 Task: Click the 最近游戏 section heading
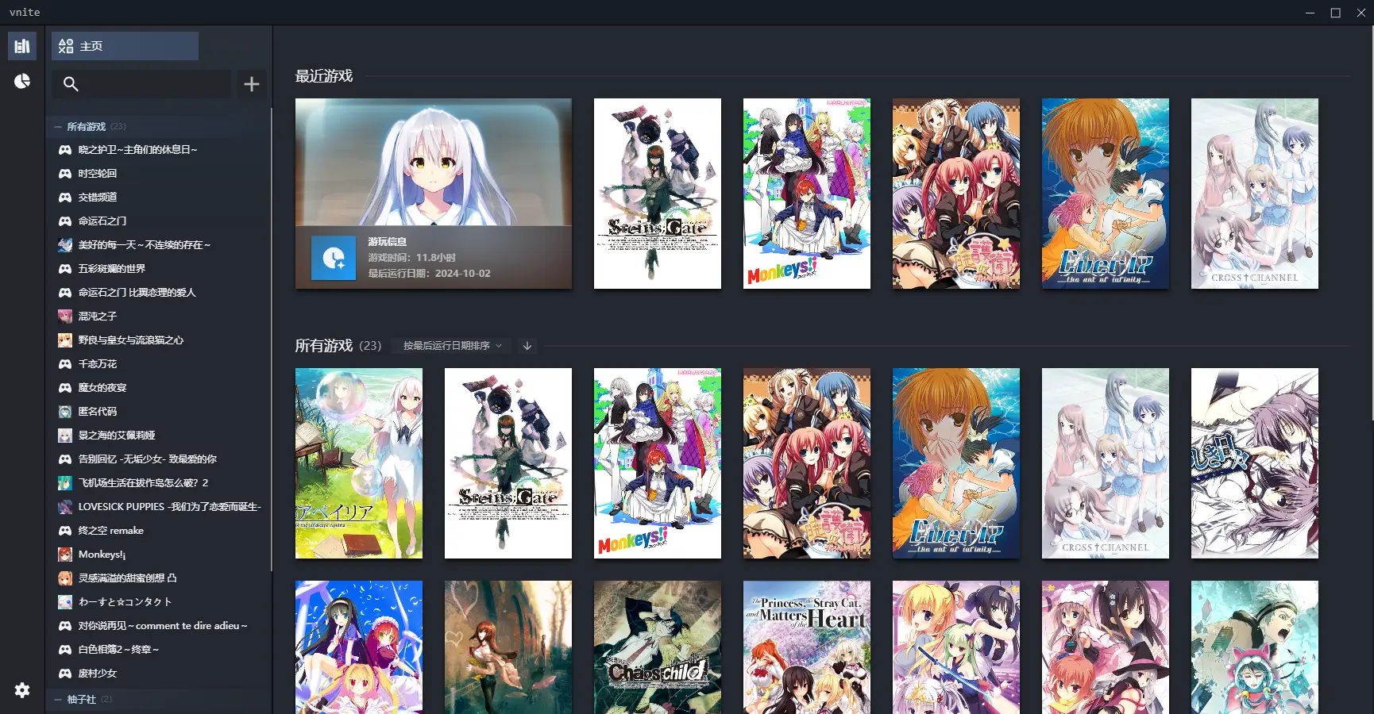324,76
